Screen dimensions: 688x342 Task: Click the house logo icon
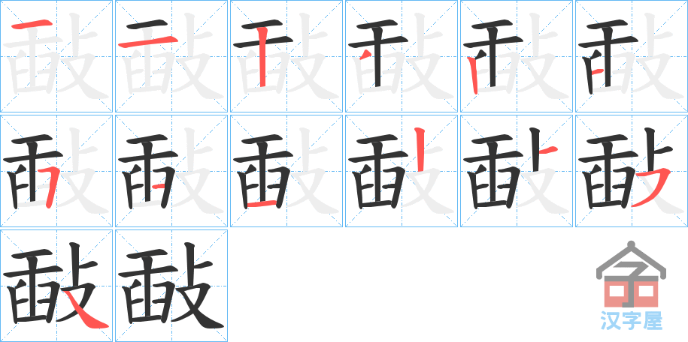tap(631, 274)
